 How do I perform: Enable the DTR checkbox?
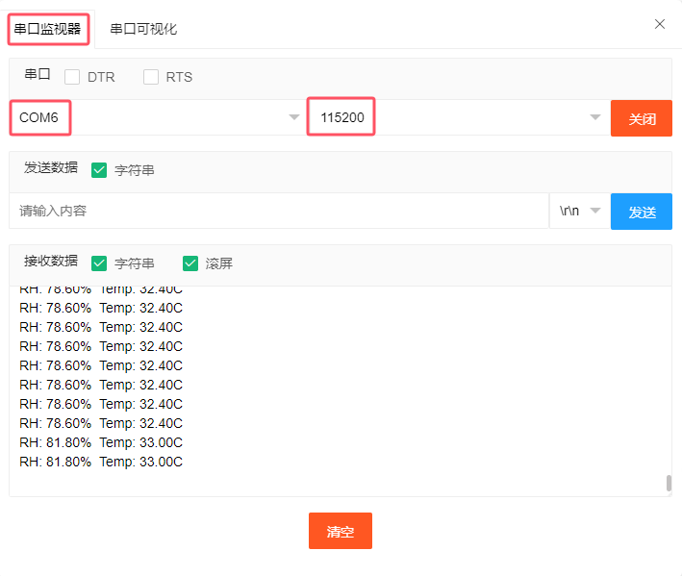[x=72, y=77]
